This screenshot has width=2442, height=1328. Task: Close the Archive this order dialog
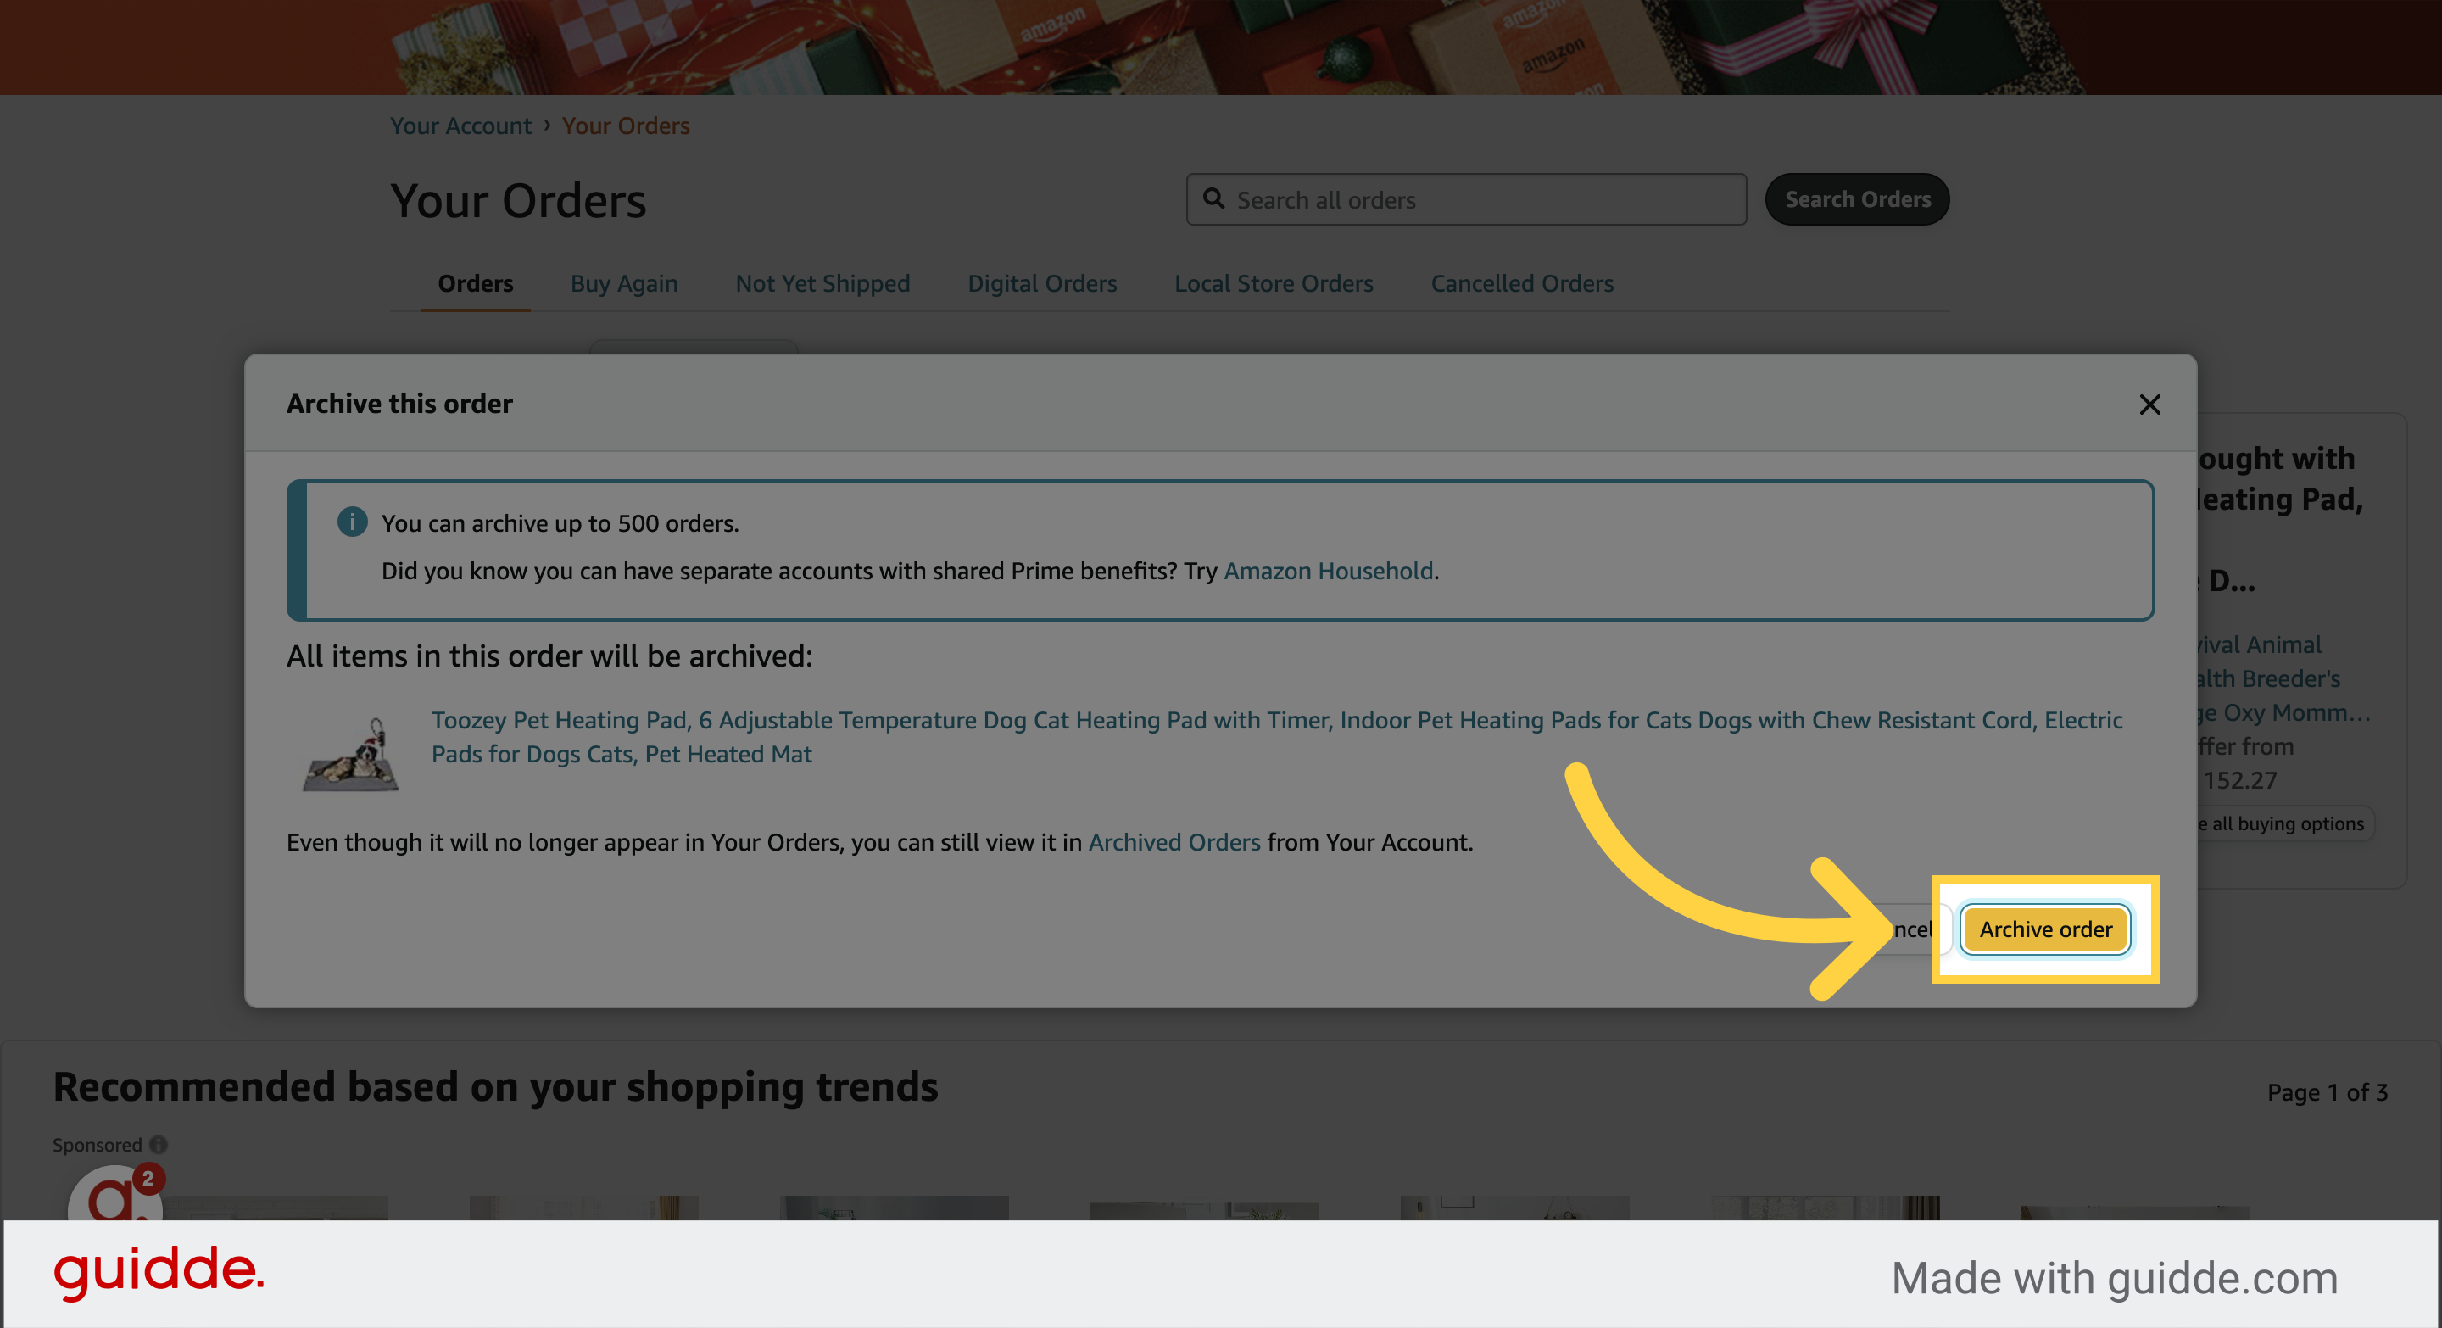tap(2149, 405)
